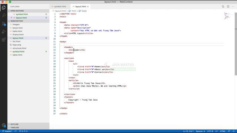Click the Open Changes icon in editor toolbar
237x133 pixels.
[223, 7]
